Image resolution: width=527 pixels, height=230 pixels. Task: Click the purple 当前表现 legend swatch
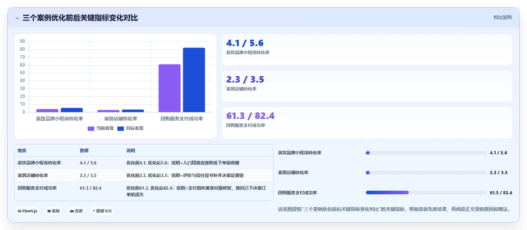(x=91, y=129)
